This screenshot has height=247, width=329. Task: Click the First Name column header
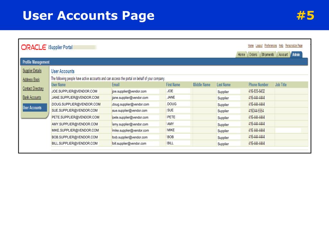(173, 85)
